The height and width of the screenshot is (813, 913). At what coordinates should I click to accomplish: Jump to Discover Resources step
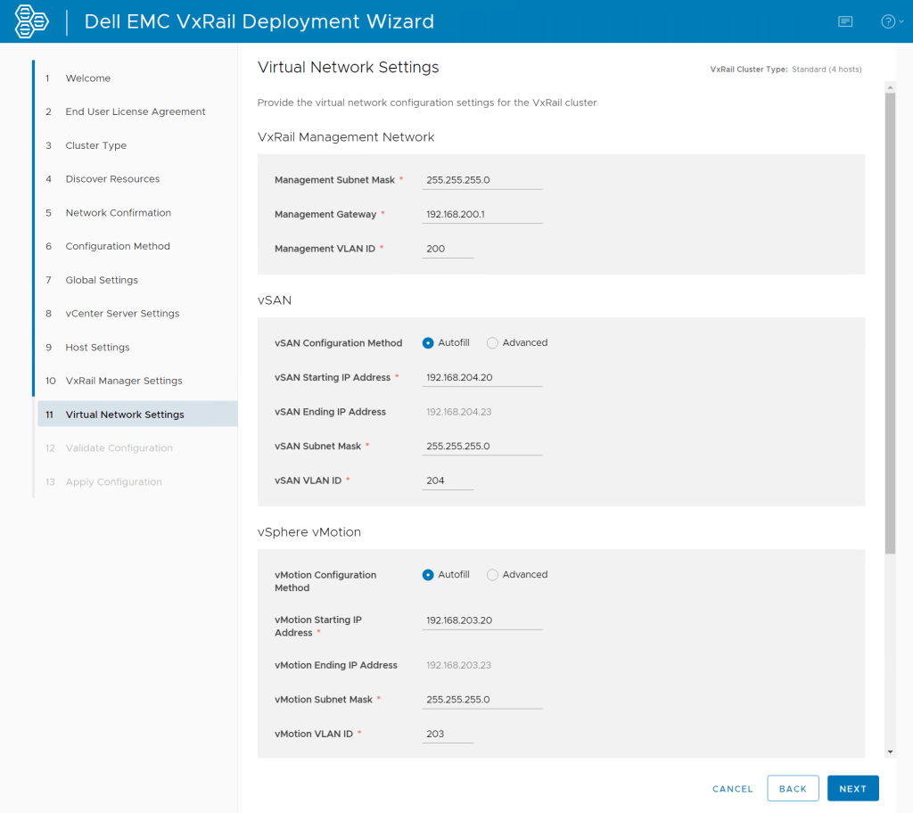(x=112, y=179)
